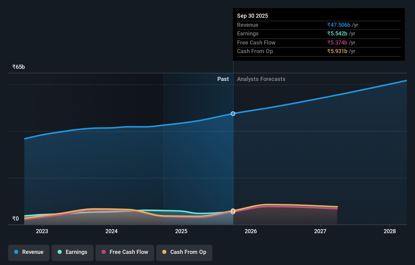Click the pink Free Cash Flow legend dot

(x=104, y=252)
